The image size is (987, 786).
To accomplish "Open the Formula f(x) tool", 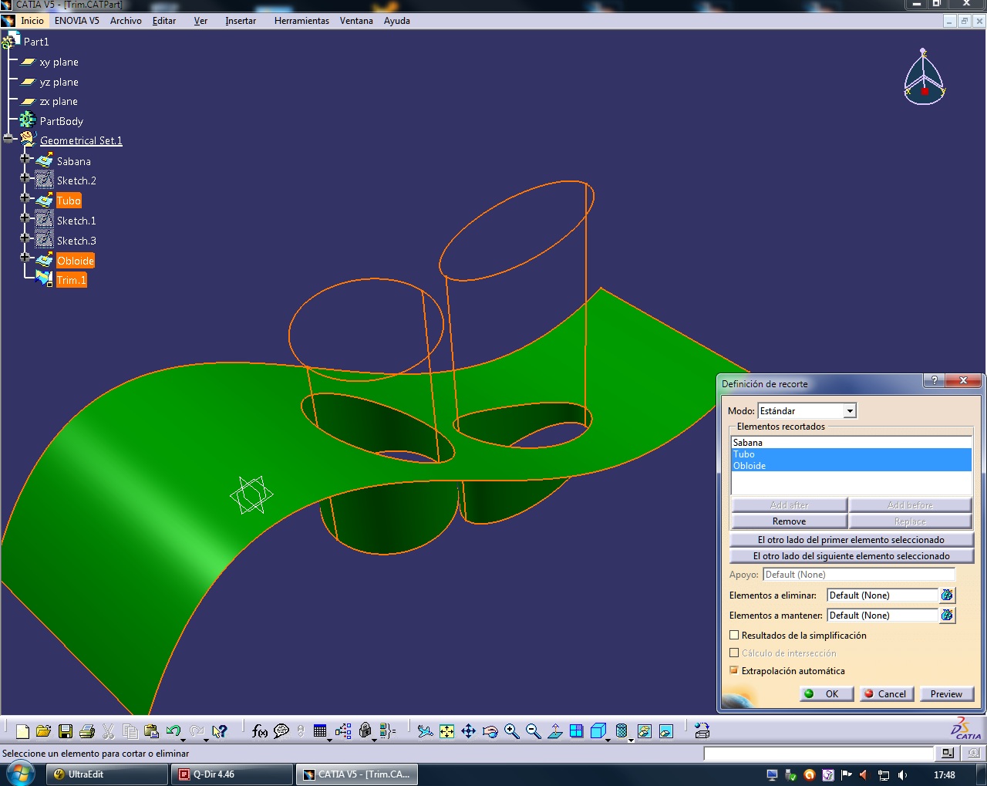I will click(x=260, y=731).
